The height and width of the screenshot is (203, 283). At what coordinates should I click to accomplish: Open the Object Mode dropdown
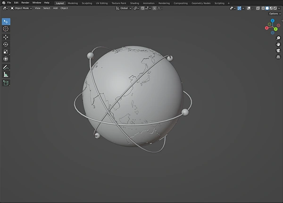coord(21,8)
